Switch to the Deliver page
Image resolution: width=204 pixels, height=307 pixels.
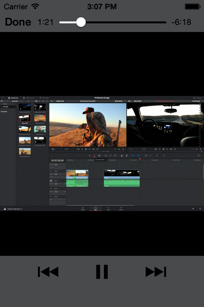coord(121,209)
